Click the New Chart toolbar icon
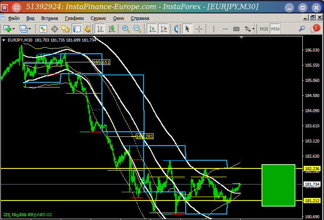The width and height of the screenshot is (324, 220). pos(8,29)
